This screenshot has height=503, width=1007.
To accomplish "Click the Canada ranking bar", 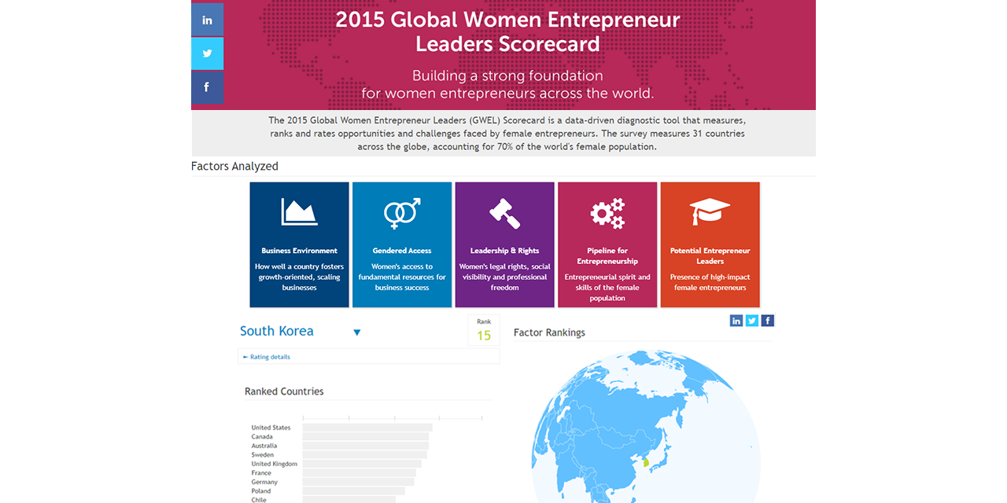I will coord(366,437).
